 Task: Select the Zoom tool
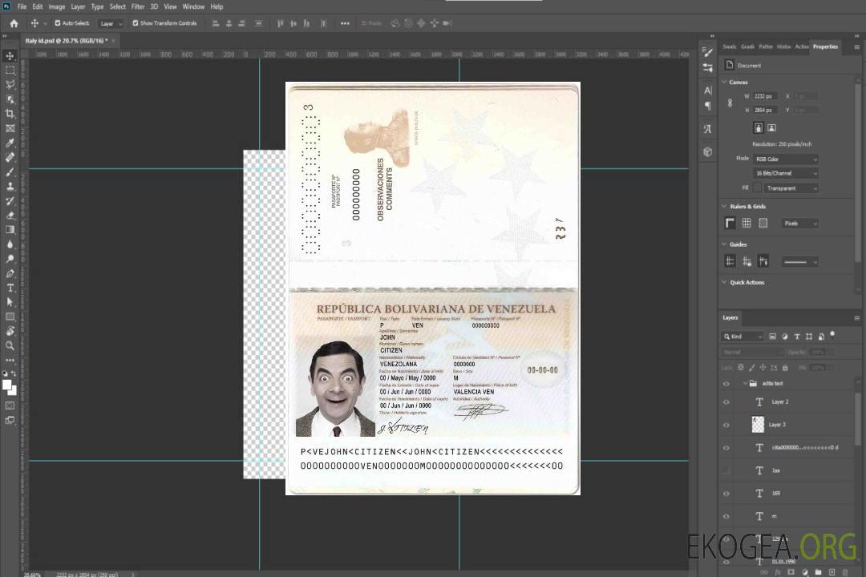point(10,345)
